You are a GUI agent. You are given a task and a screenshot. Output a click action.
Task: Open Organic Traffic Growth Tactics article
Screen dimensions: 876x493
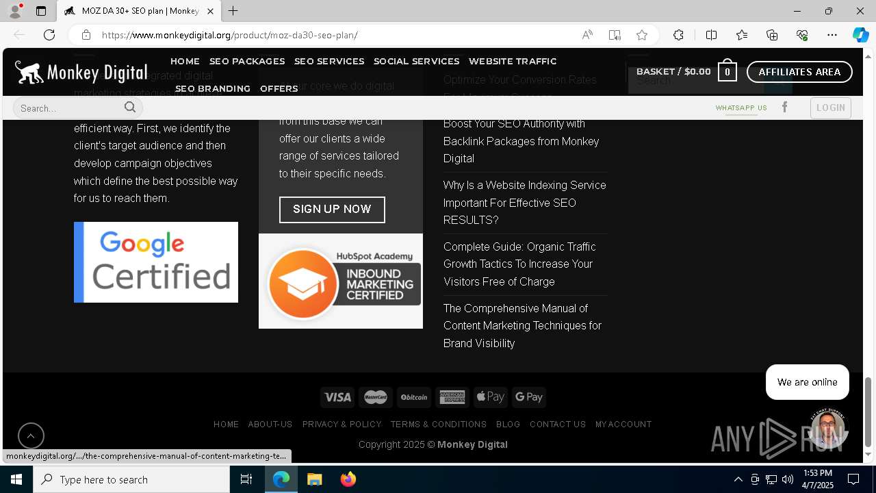519,264
